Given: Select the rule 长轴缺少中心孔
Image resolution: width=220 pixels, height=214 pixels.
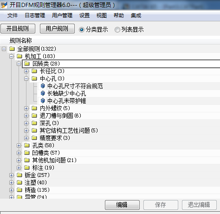Looking at the screenshot, I should [x=66, y=93].
